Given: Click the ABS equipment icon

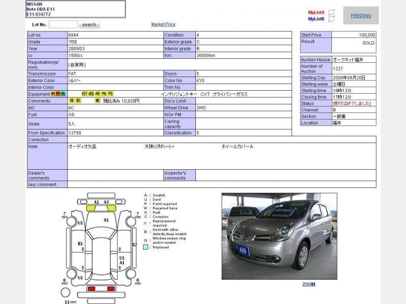Looking at the screenshot, I should tap(91, 94).
